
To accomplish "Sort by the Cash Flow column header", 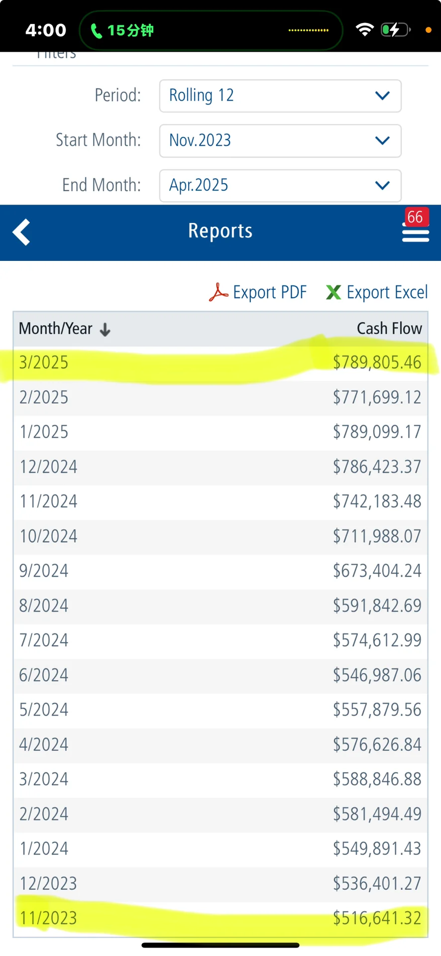I will (389, 329).
